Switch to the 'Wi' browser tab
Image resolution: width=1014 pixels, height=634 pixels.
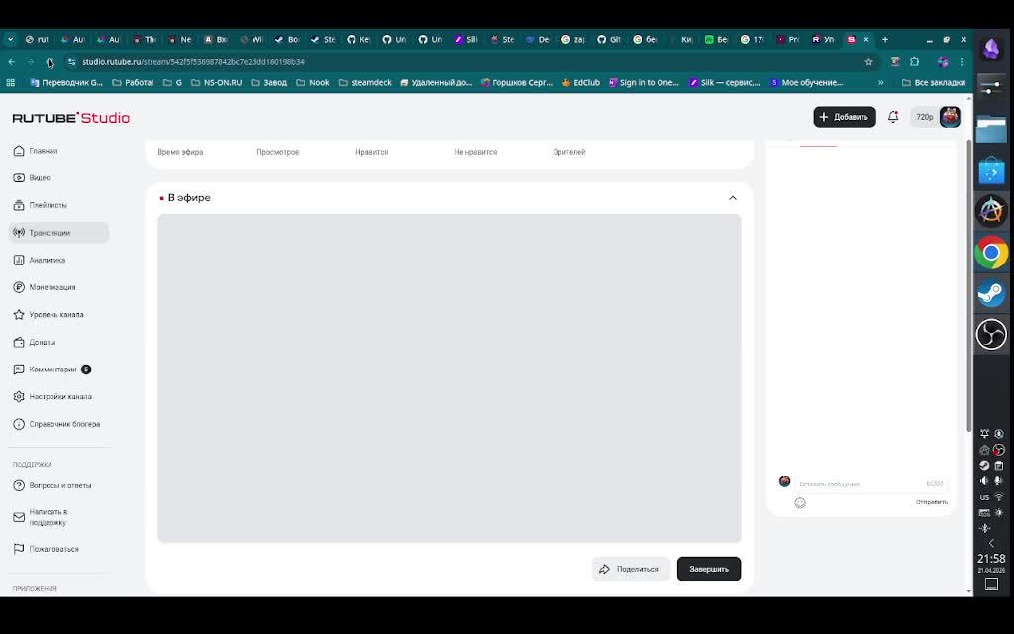pyautogui.click(x=252, y=39)
